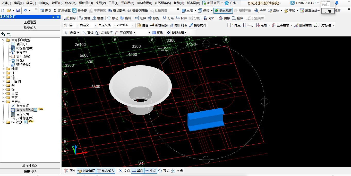
Task: Open the 编辑(E) menu
Action: tap(19, 3)
